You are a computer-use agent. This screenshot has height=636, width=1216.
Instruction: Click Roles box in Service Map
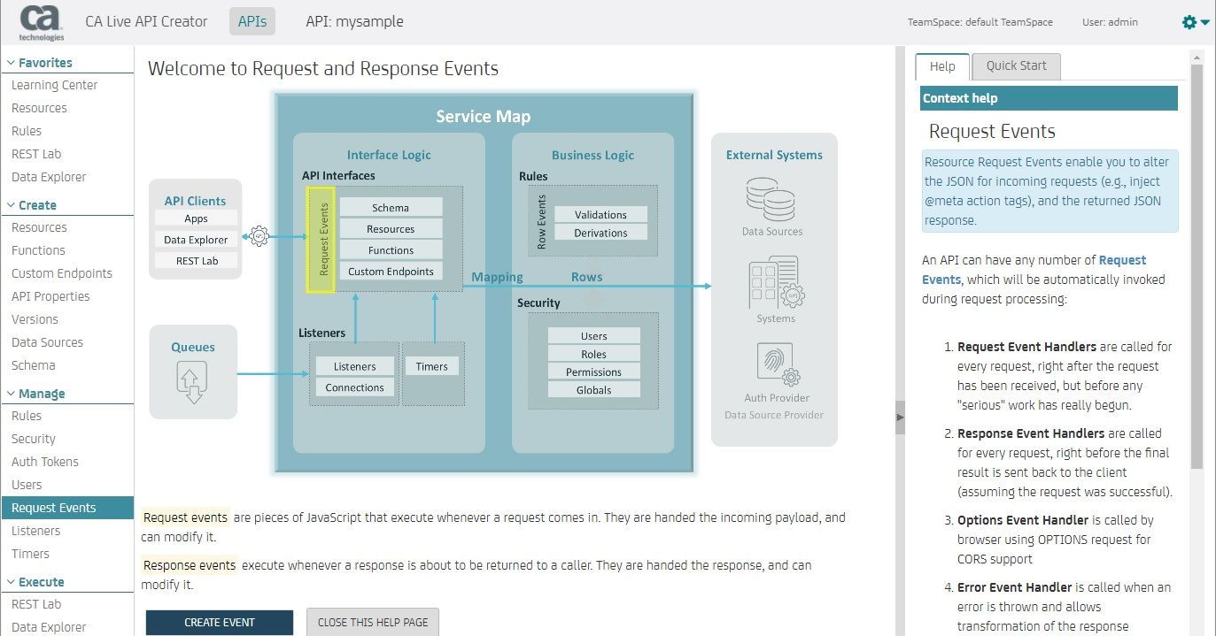(x=593, y=354)
